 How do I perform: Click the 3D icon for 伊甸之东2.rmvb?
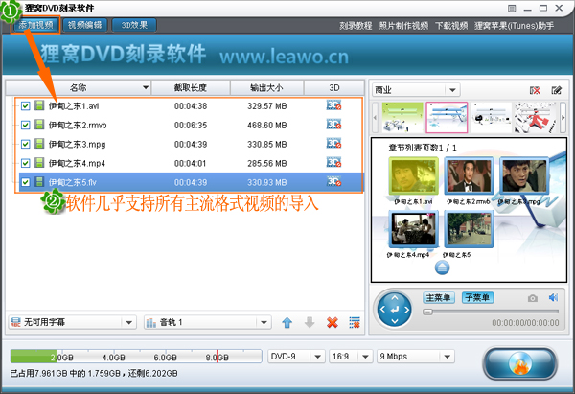click(333, 125)
